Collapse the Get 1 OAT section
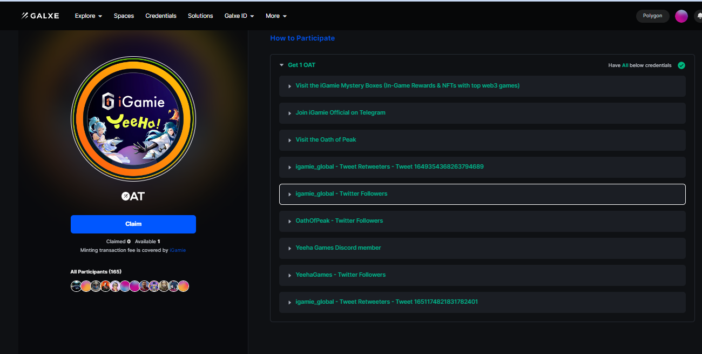702x354 pixels. tap(281, 65)
